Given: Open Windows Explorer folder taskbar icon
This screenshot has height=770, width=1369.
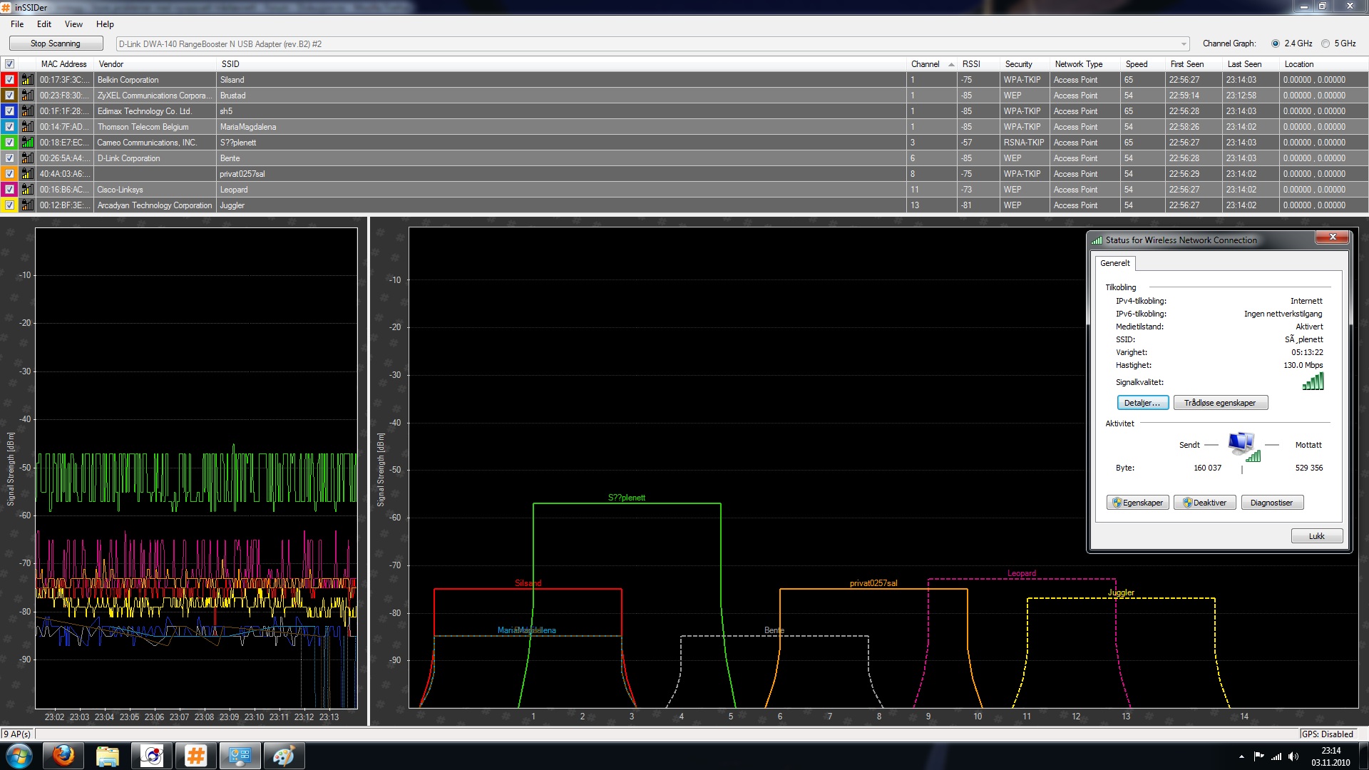Looking at the screenshot, I should [x=108, y=756].
